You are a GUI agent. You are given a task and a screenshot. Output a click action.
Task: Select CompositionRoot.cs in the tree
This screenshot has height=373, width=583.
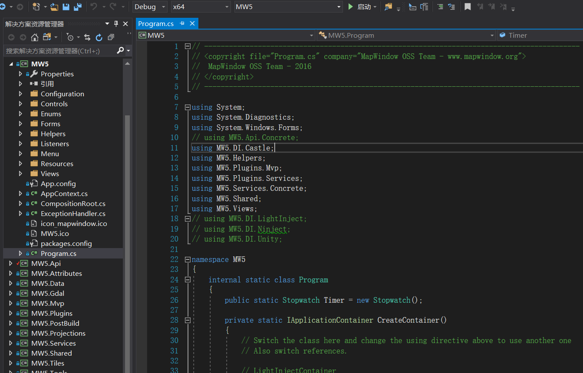click(73, 203)
